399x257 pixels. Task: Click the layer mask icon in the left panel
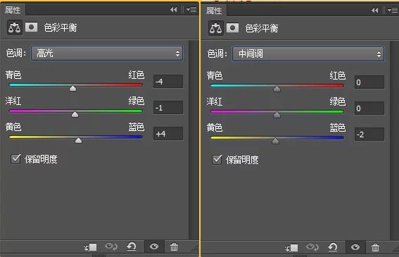point(31,27)
